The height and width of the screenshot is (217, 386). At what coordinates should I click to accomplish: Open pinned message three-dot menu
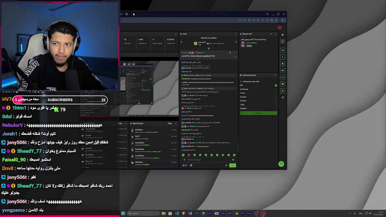tap(235, 53)
